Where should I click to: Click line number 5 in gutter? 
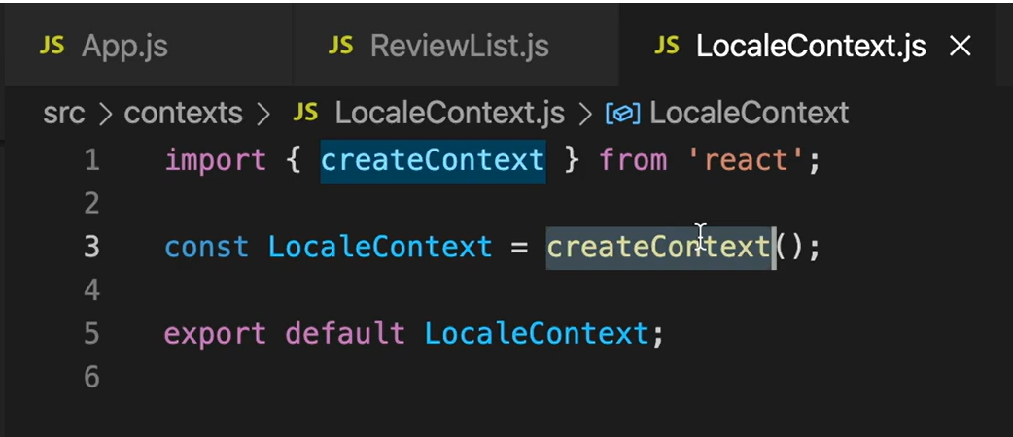tap(91, 333)
